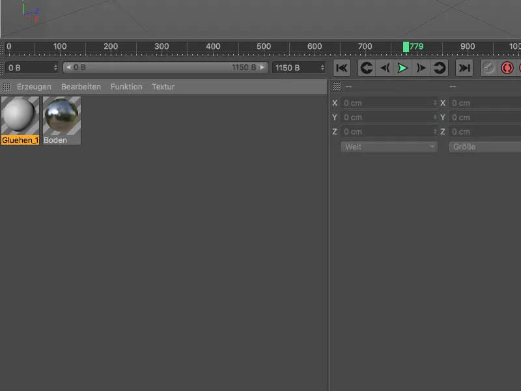Open the Funktion menu

126,87
